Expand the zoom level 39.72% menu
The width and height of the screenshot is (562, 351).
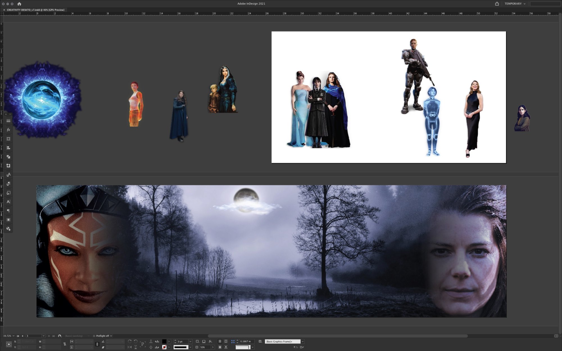13,336
